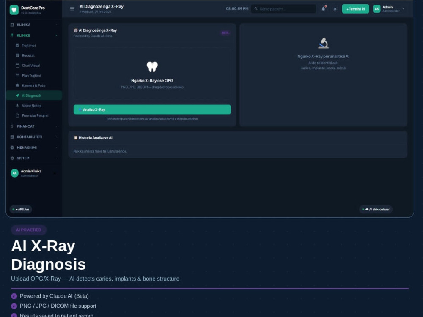Screen dimensions: 423x317
Task: Open the notifications bell
Action: (x=324, y=9)
